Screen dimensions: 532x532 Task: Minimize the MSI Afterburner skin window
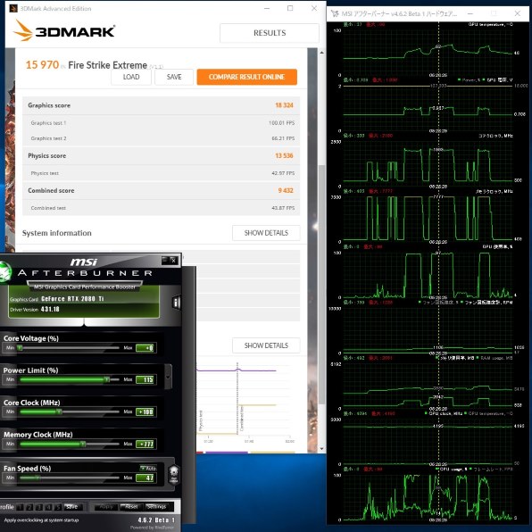click(165, 260)
